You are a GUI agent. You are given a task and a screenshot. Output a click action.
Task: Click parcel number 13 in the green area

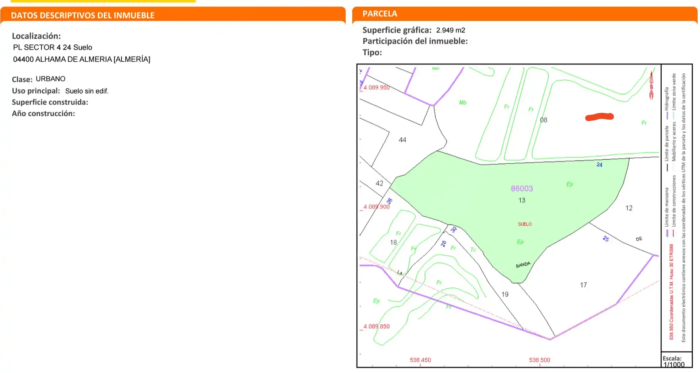[x=522, y=200]
